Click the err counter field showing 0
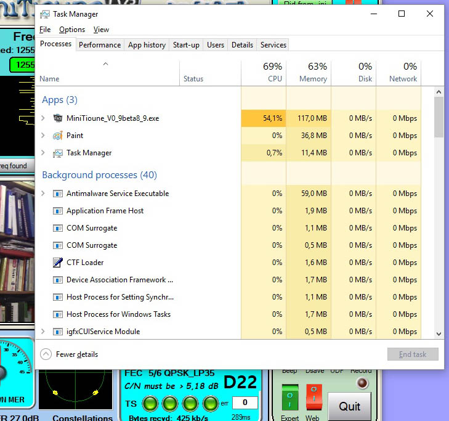 pyautogui.click(x=245, y=403)
